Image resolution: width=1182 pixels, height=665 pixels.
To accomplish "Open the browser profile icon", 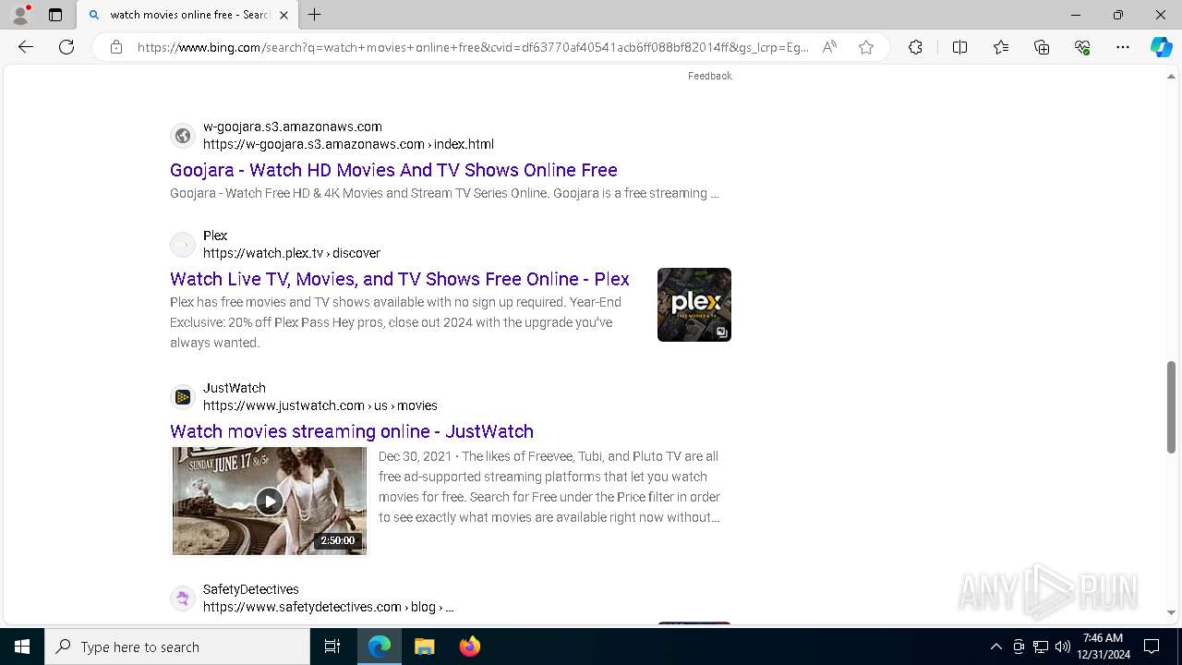I will point(20,15).
